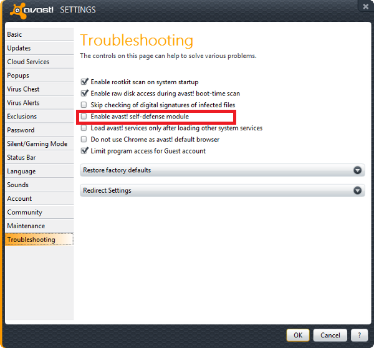The image size is (374, 348).
Task: Open the Community settings tab
Action: point(39,212)
